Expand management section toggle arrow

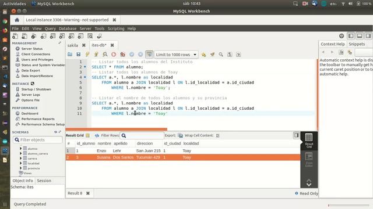[x=59, y=43]
